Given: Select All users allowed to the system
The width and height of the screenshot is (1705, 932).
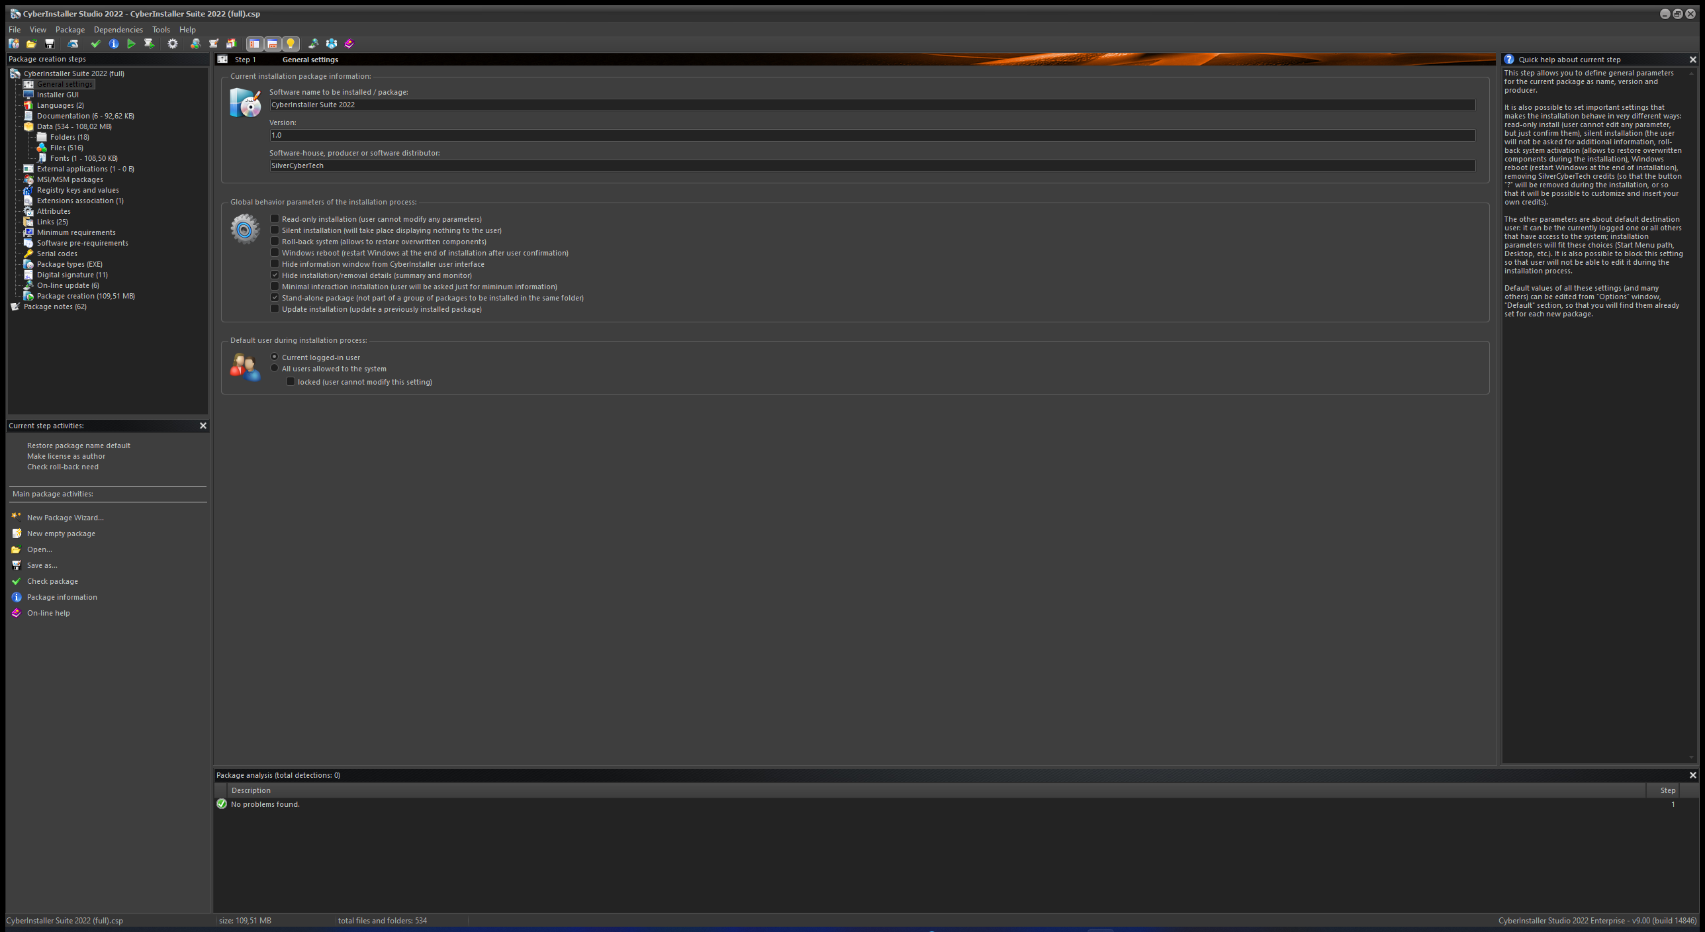Looking at the screenshot, I should 275,368.
